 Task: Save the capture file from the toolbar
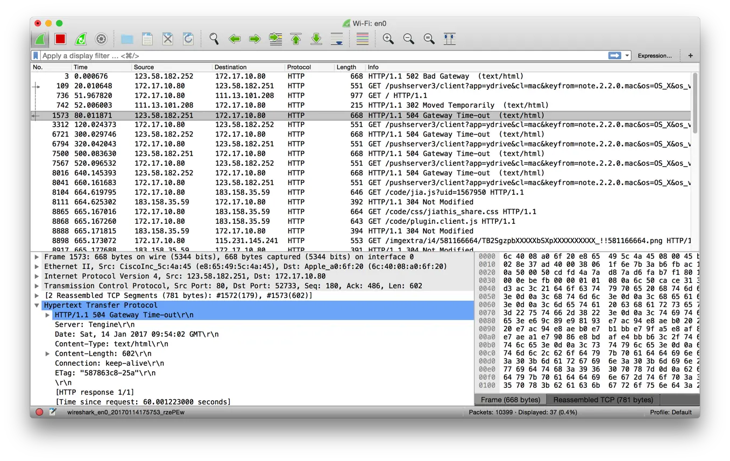coord(147,39)
